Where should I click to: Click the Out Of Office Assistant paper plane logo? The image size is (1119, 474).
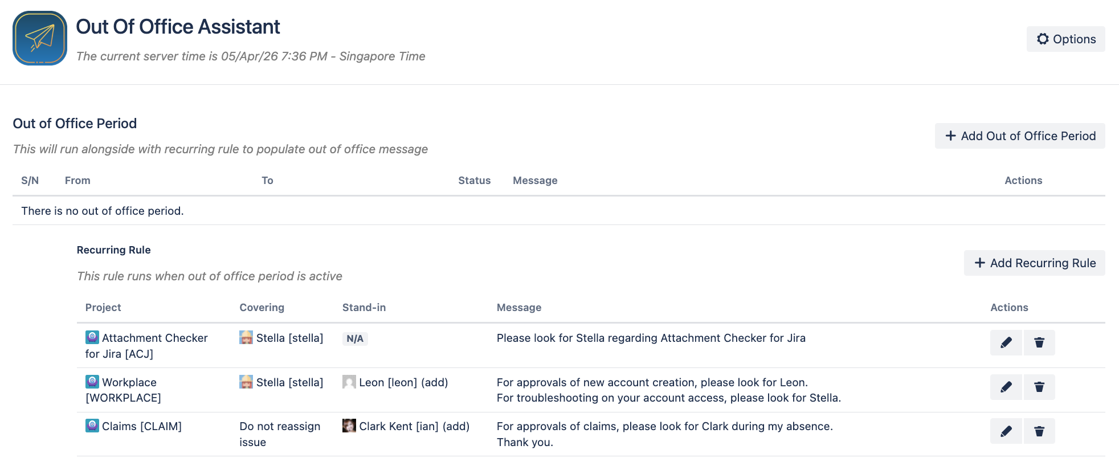[40, 38]
